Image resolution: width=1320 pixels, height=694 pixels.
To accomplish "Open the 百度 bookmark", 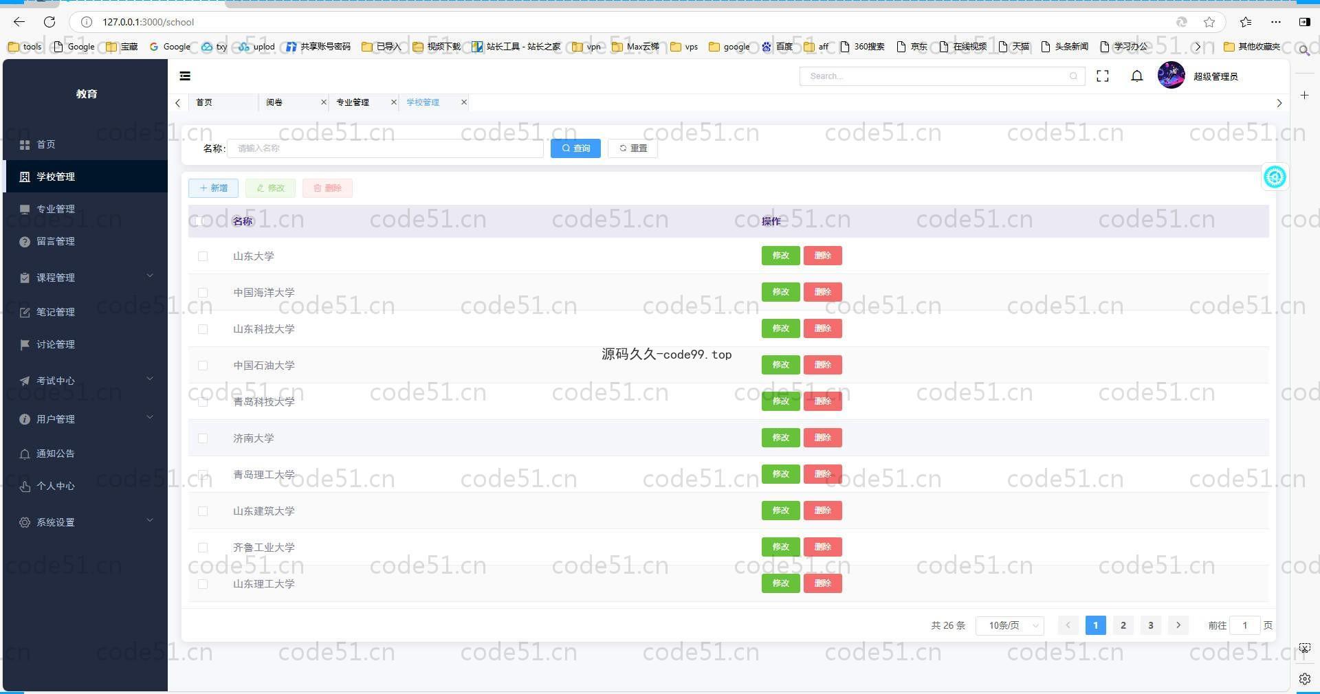I will [x=777, y=47].
